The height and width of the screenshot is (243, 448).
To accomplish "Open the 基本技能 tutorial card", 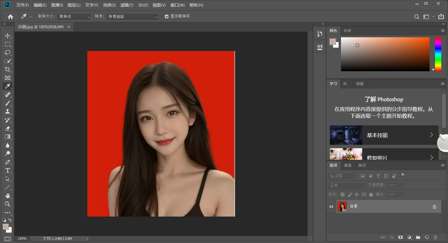I will click(384, 135).
